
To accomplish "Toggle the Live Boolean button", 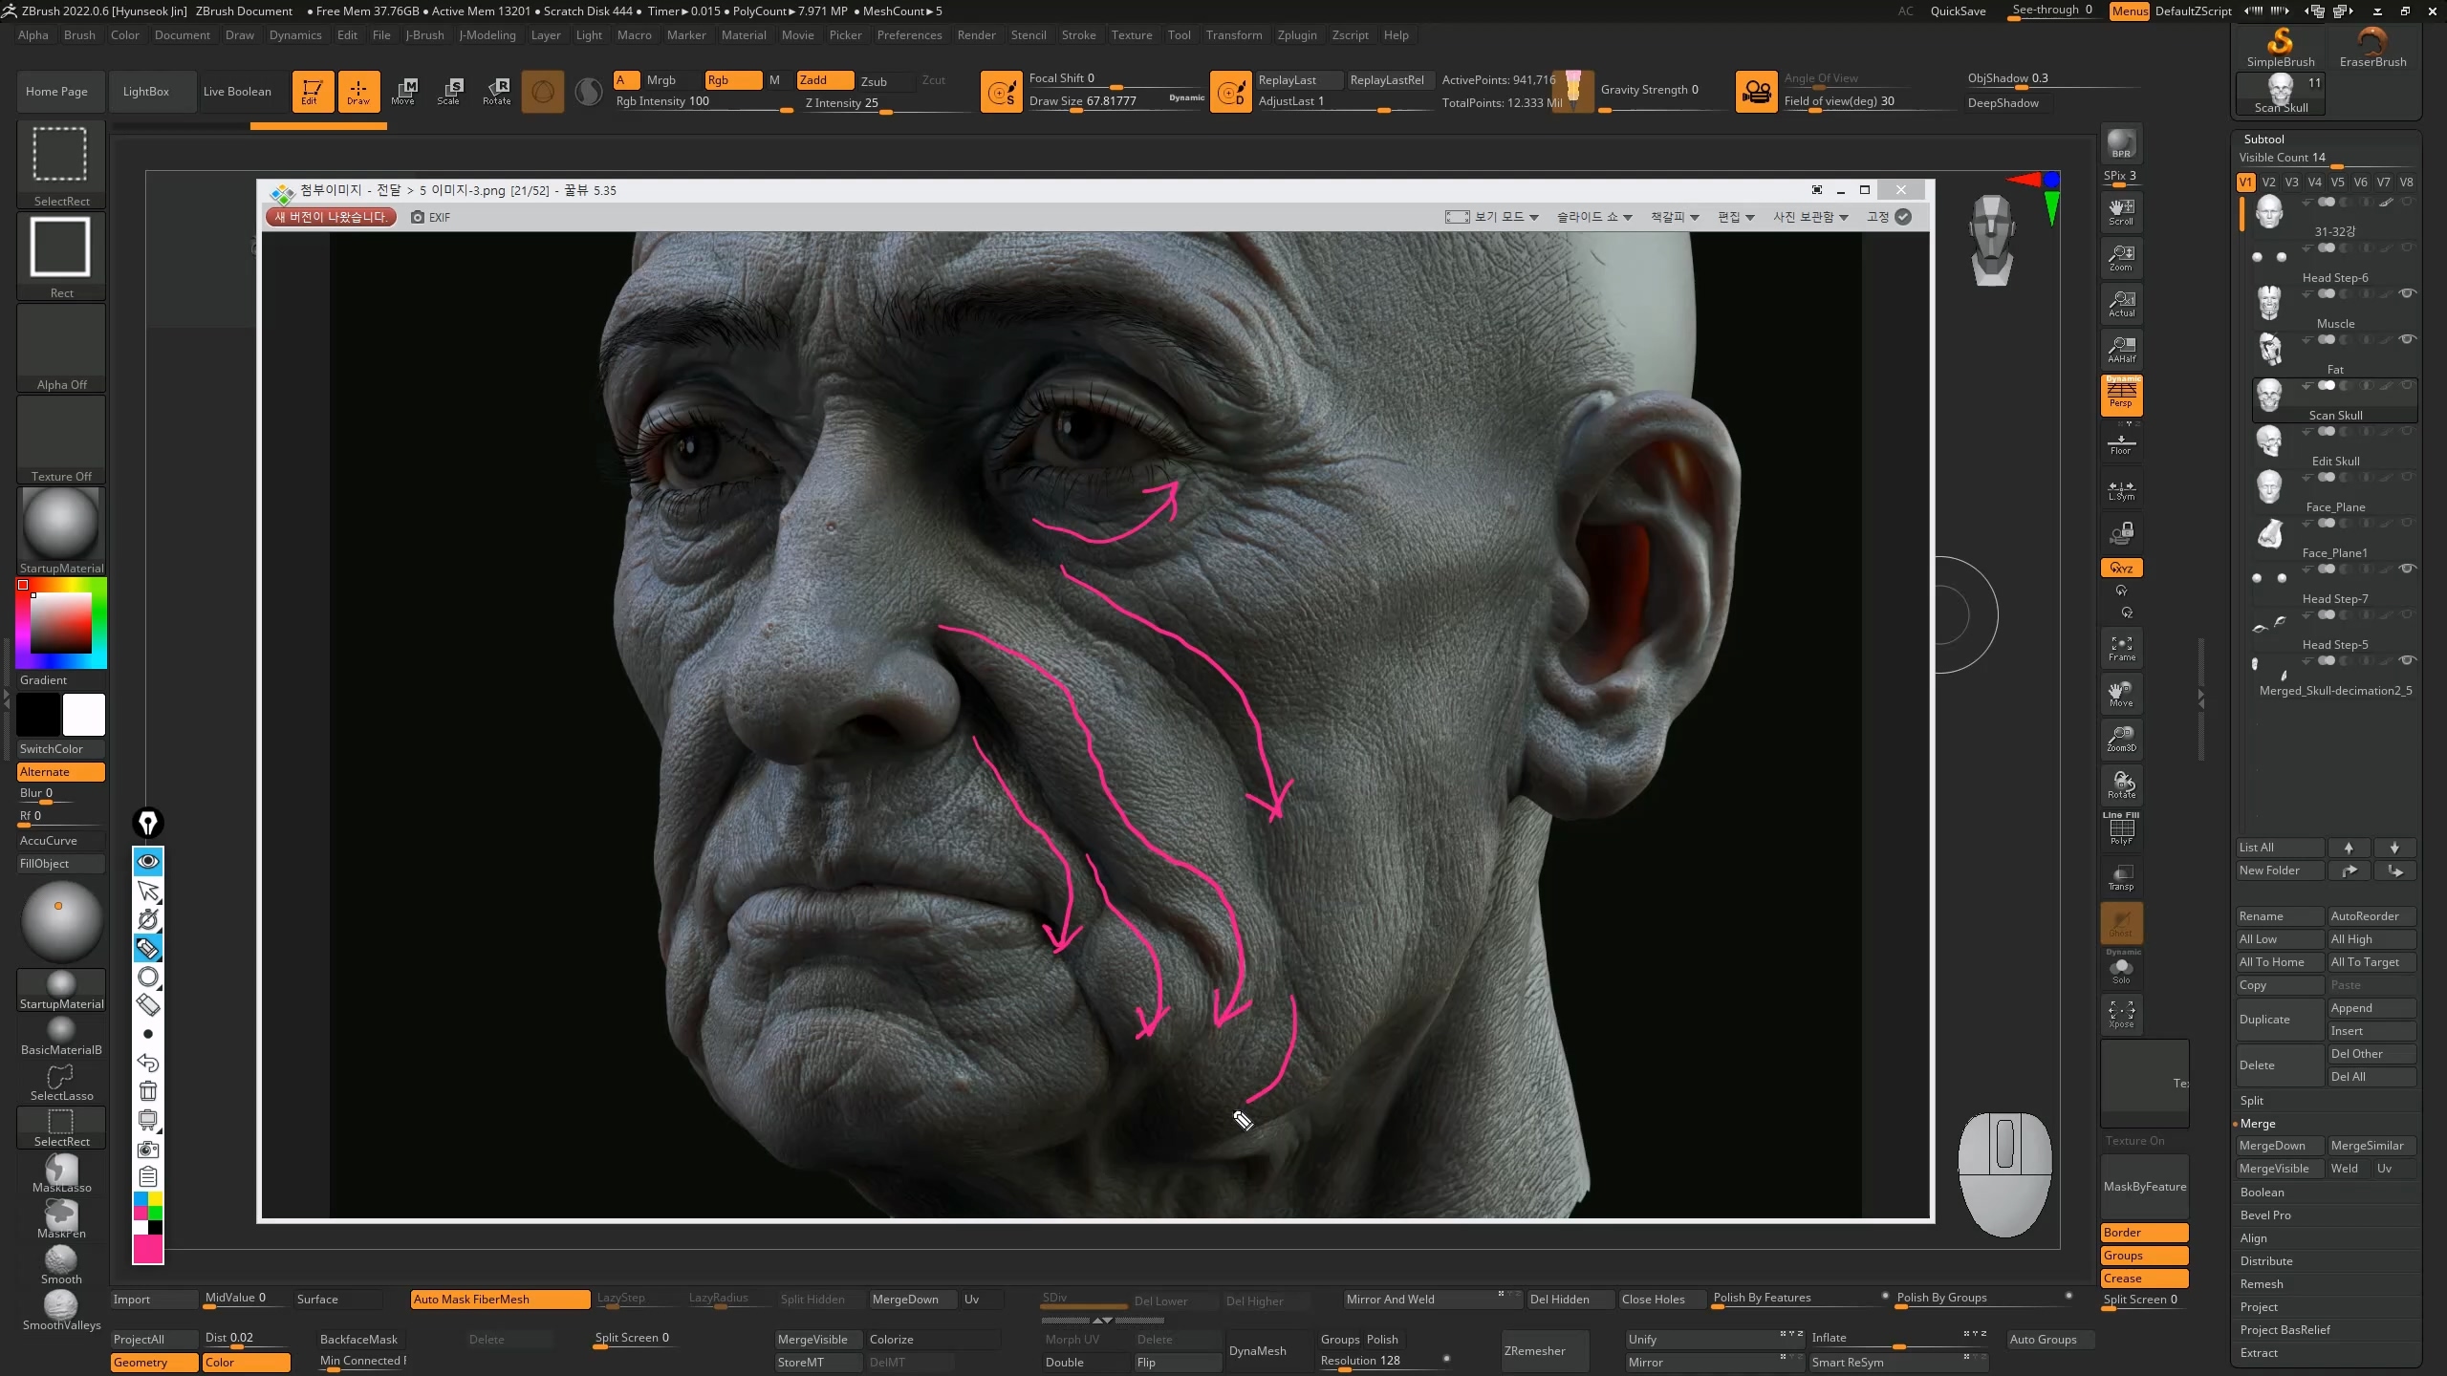I will point(237,92).
